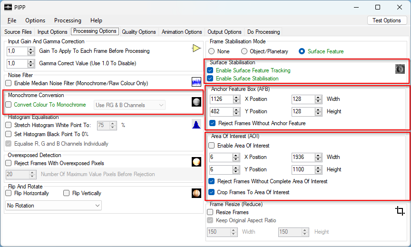Uncheck Enable Surface Feature Tracking
411x247 pixels.
(210, 70)
